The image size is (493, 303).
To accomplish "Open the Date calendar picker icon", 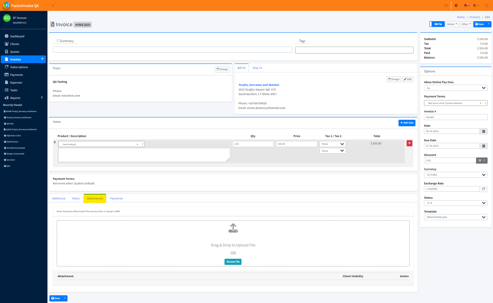I will point(483,131).
